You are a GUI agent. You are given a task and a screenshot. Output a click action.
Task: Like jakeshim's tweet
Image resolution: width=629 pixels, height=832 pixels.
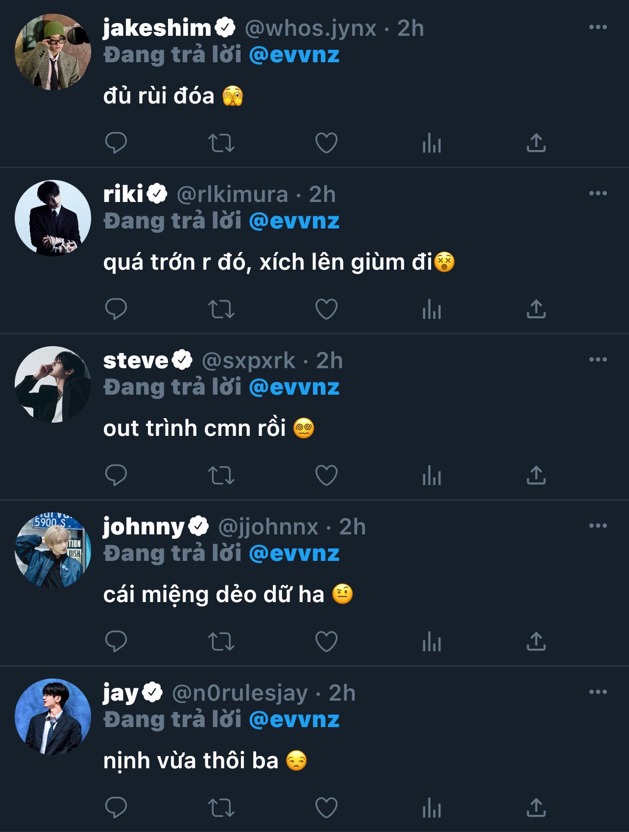pyautogui.click(x=326, y=143)
